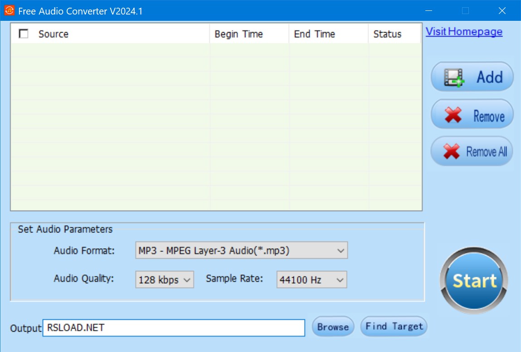Click the Find Target button

(x=394, y=327)
